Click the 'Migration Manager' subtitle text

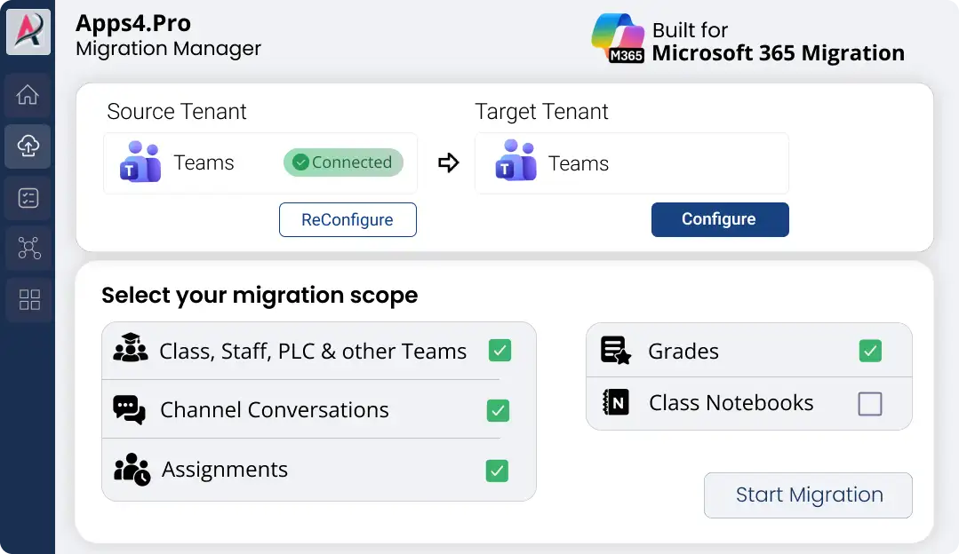click(168, 48)
